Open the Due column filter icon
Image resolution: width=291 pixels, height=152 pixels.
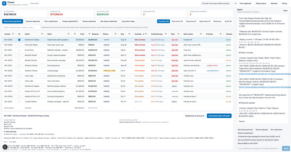(x=129, y=34)
